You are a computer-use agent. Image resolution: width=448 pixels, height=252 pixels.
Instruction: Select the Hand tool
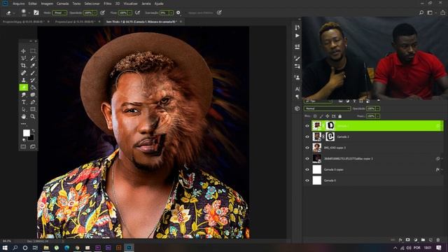pyautogui.click(x=23, y=117)
